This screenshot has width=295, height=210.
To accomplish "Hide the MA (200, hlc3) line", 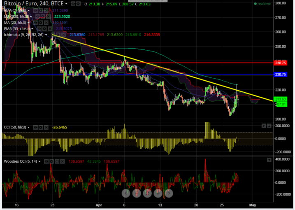I will (37, 17).
